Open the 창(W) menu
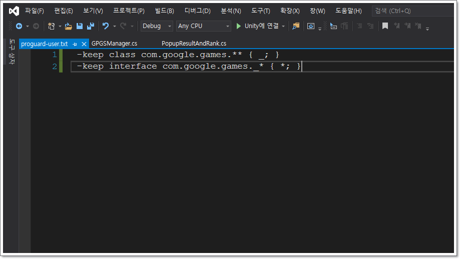The image size is (460, 259). tap(317, 11)
